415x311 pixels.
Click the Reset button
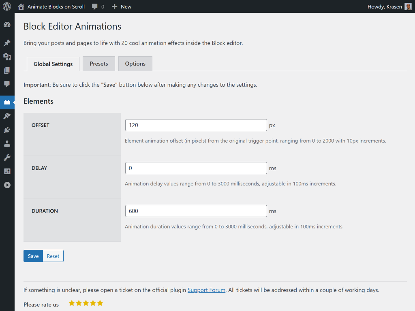click(x=53, y=256)
